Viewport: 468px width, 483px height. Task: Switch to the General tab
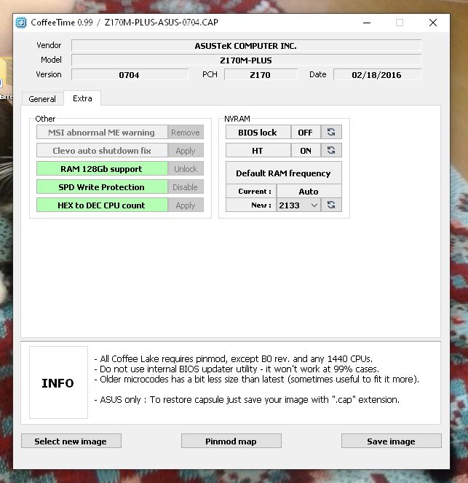[x=42, y=99]
